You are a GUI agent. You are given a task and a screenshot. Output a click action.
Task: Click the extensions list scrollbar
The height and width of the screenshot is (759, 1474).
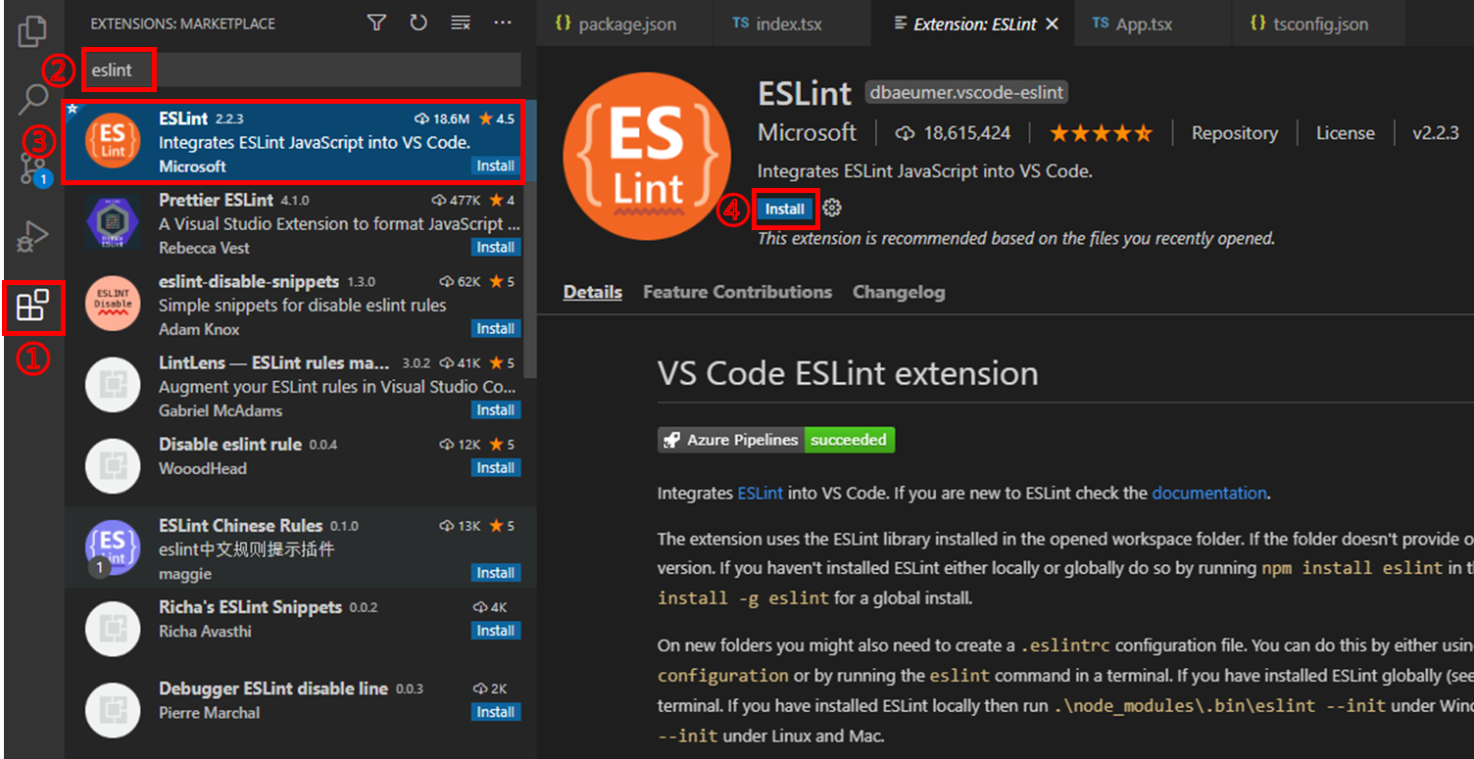click(x=530, y=240)
